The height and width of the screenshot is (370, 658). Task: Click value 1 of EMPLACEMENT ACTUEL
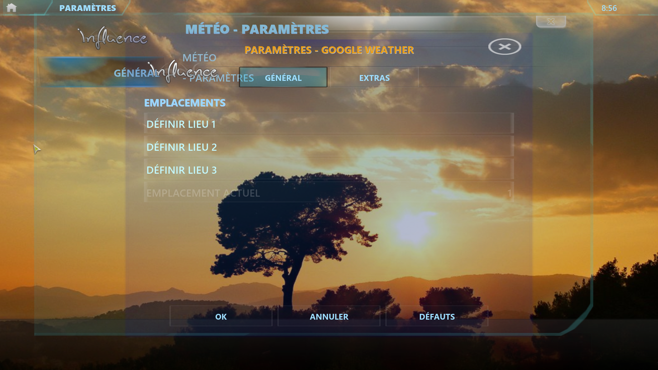click(509, 193)
